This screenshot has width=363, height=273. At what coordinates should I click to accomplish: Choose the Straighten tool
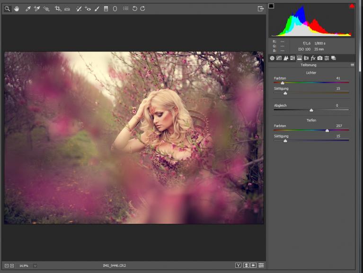(x=67, y=9)
